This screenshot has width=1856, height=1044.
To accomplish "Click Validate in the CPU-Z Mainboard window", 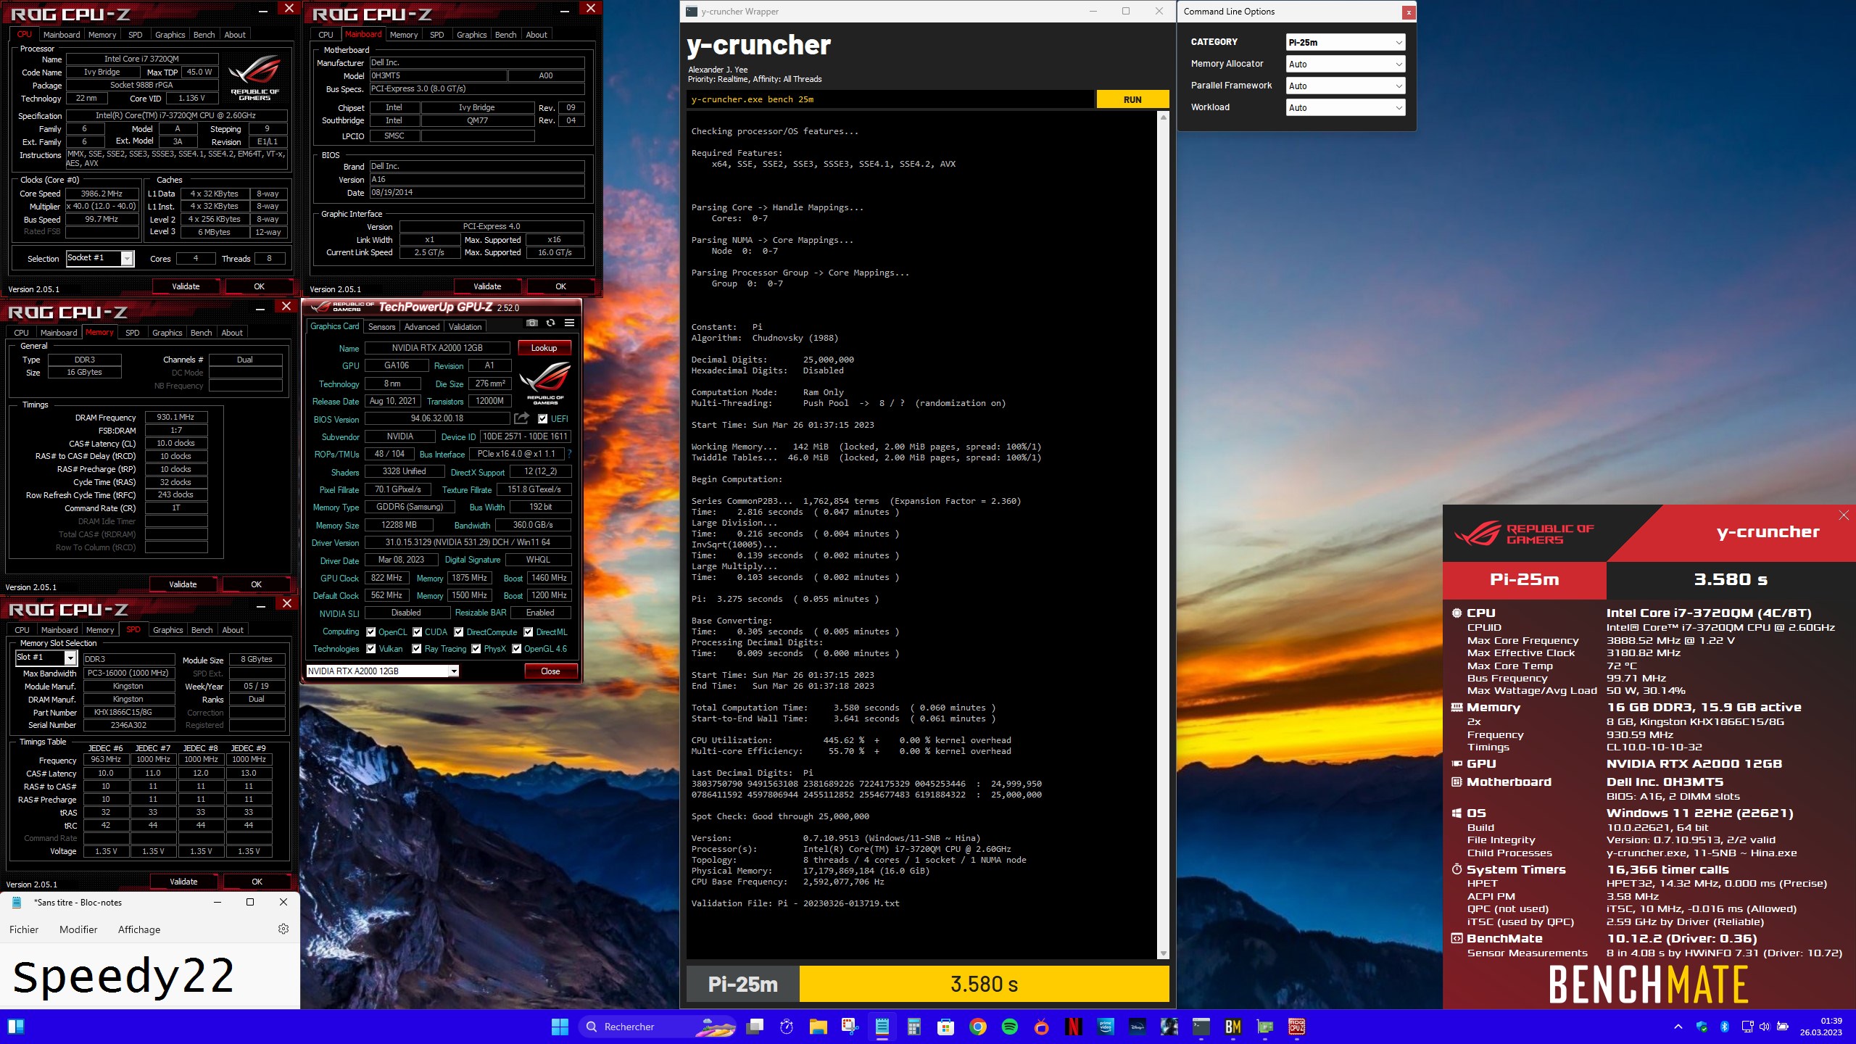I will point(487,286).
